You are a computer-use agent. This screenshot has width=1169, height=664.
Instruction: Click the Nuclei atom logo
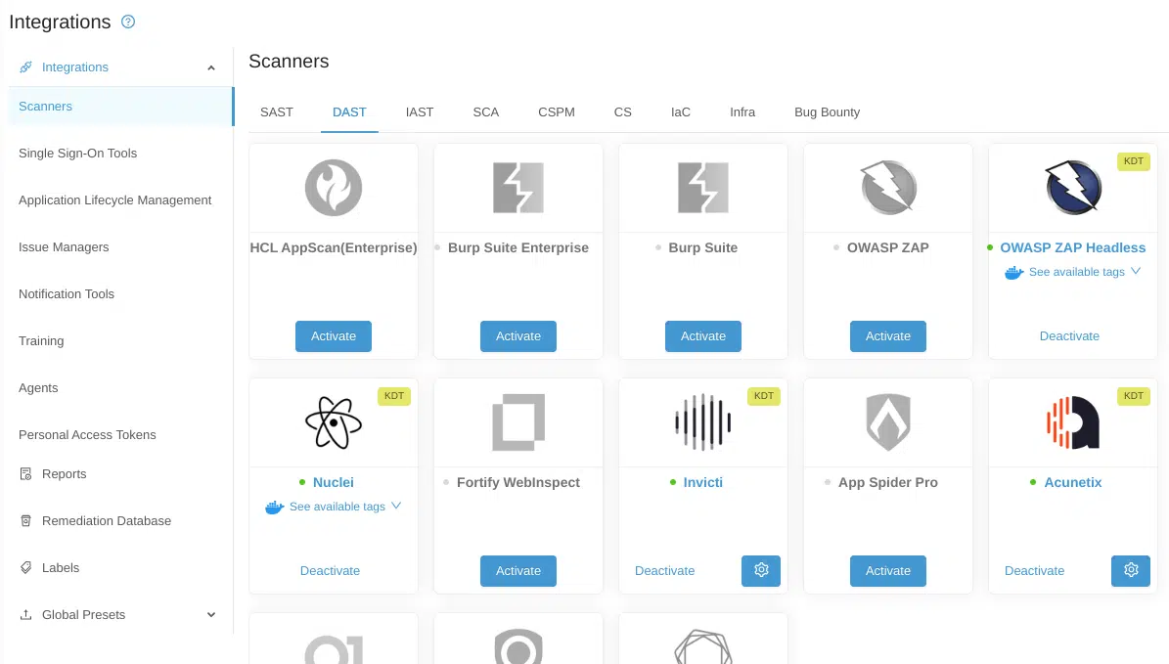pyautogui.click(x=334, y=422)
